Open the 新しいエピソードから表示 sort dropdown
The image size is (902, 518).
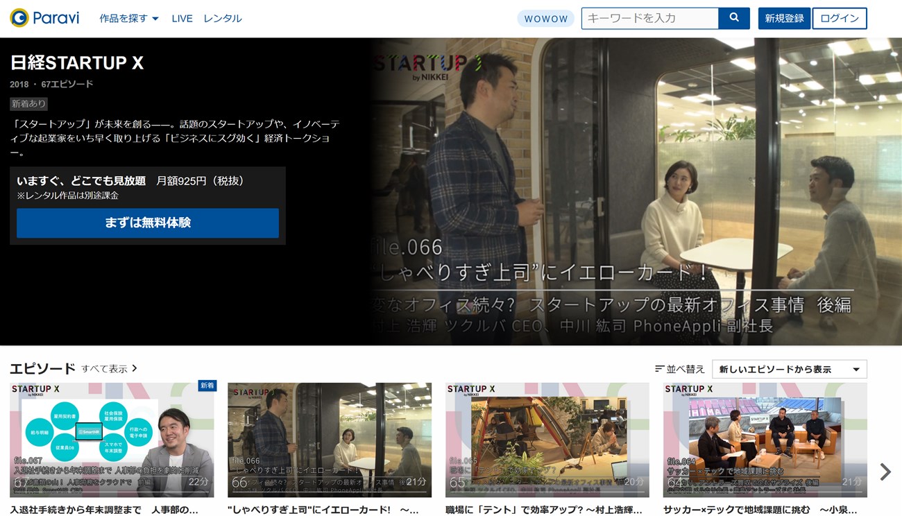pyautogui.click(x=790, y=369)
